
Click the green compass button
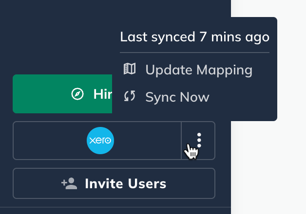tap(62, 94)
